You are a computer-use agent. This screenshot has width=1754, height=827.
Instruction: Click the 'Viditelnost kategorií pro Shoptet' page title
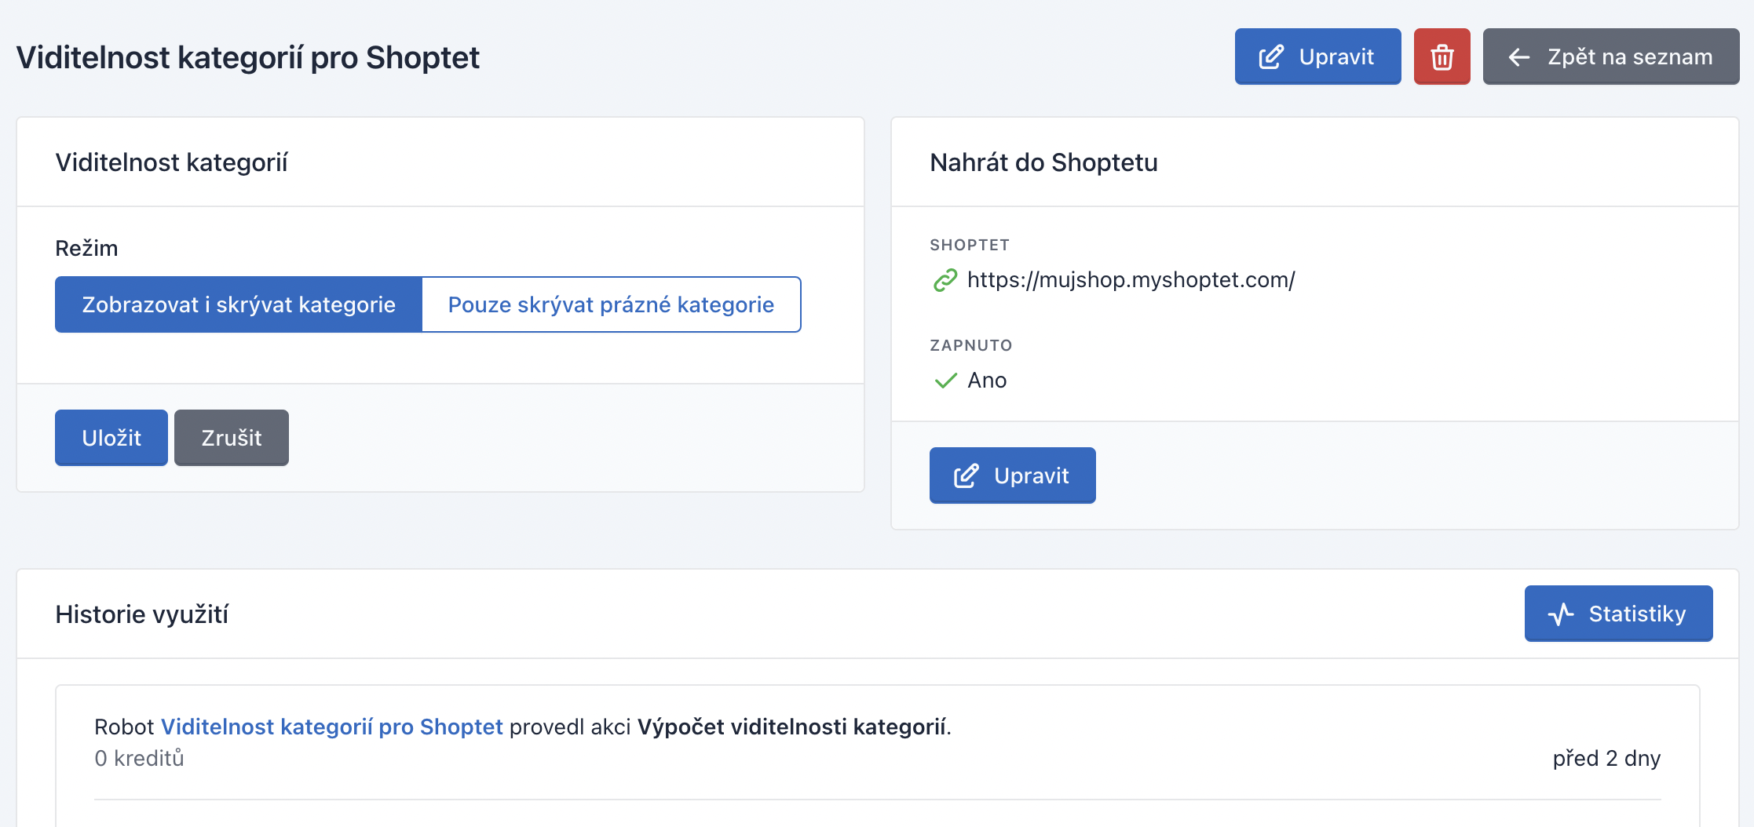[x=247, y=58]
